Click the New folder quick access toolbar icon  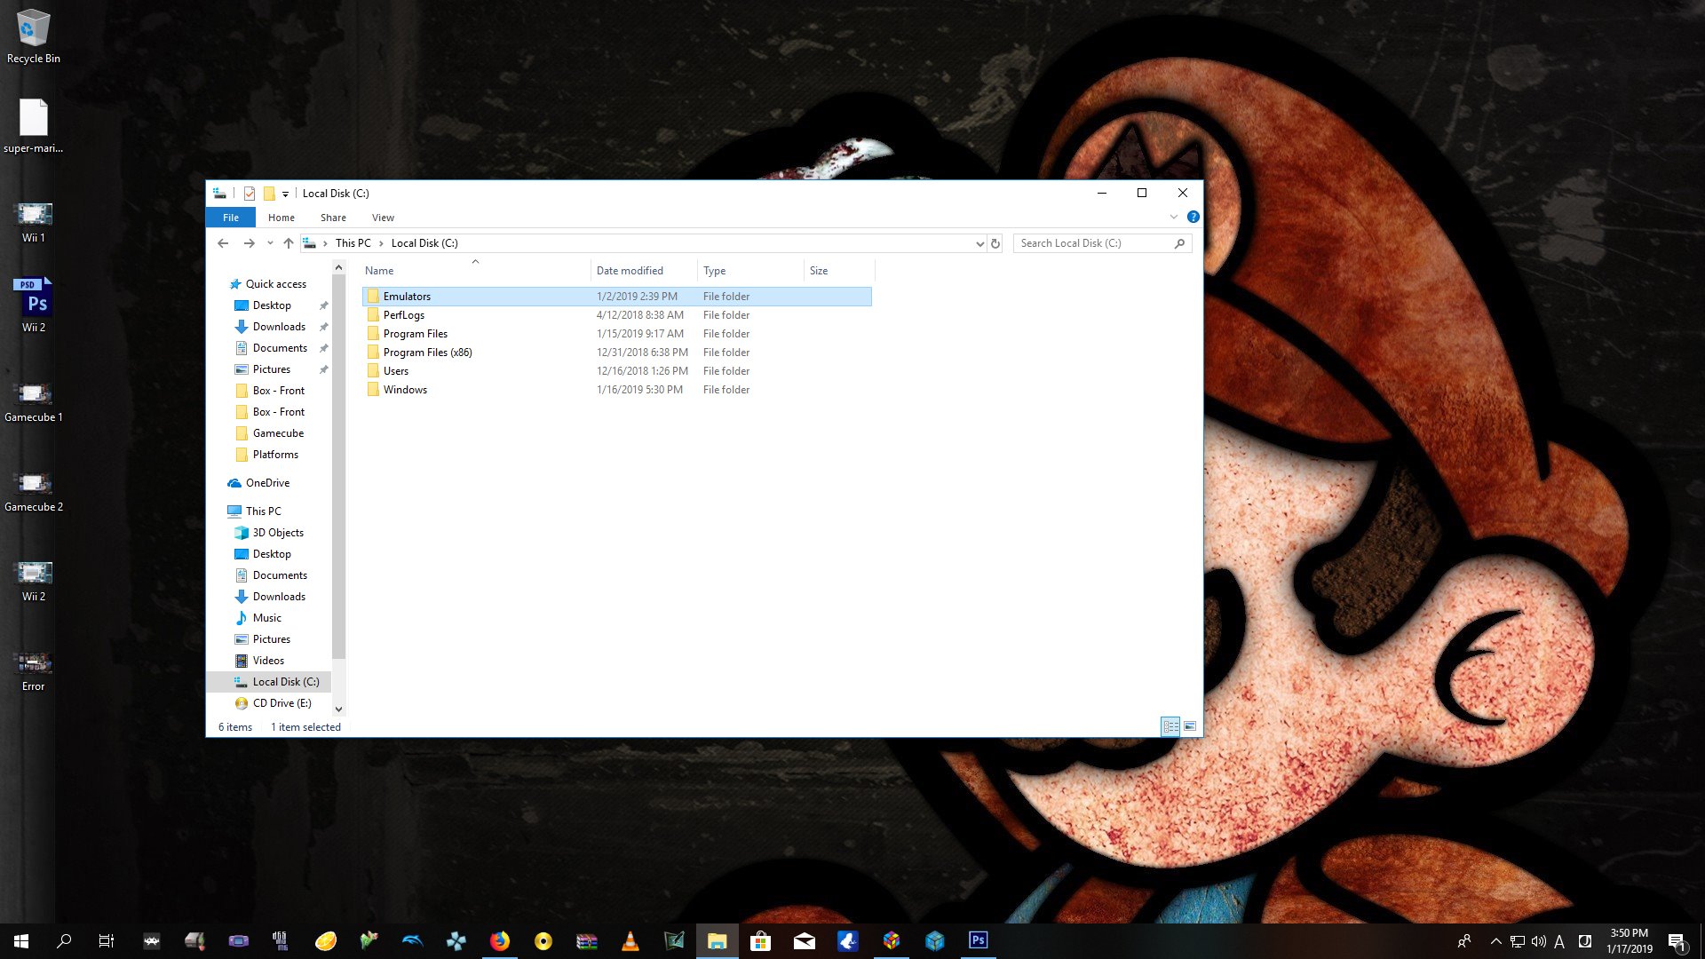[269, 193]
